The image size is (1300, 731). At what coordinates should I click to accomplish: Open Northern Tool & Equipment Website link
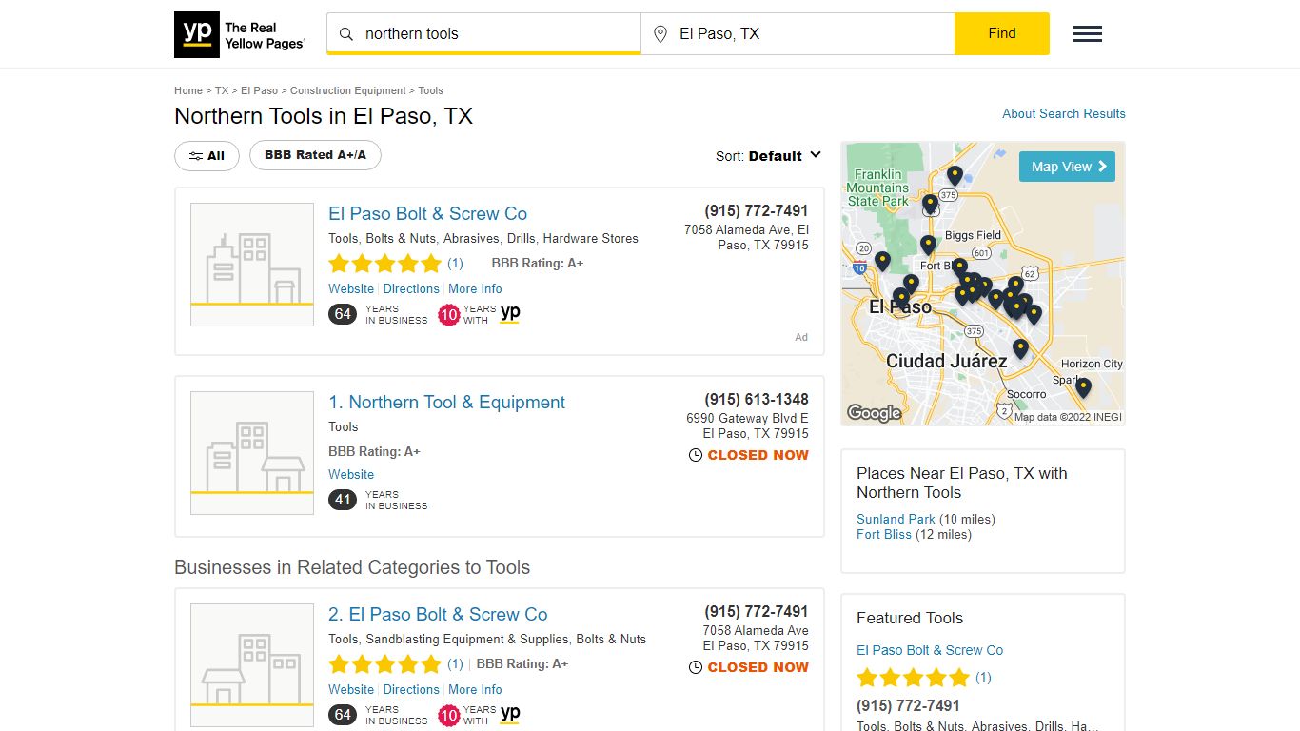click(x=351, y=474)
